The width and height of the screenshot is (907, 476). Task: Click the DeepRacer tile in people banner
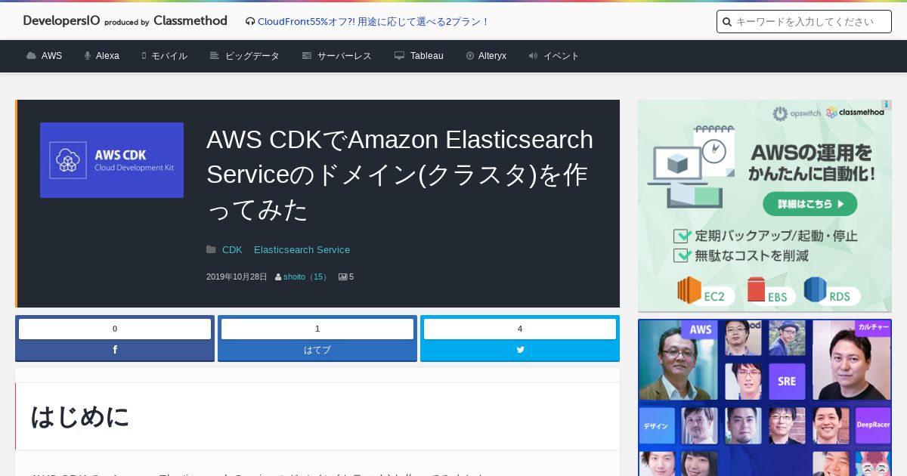pos(873,425)
